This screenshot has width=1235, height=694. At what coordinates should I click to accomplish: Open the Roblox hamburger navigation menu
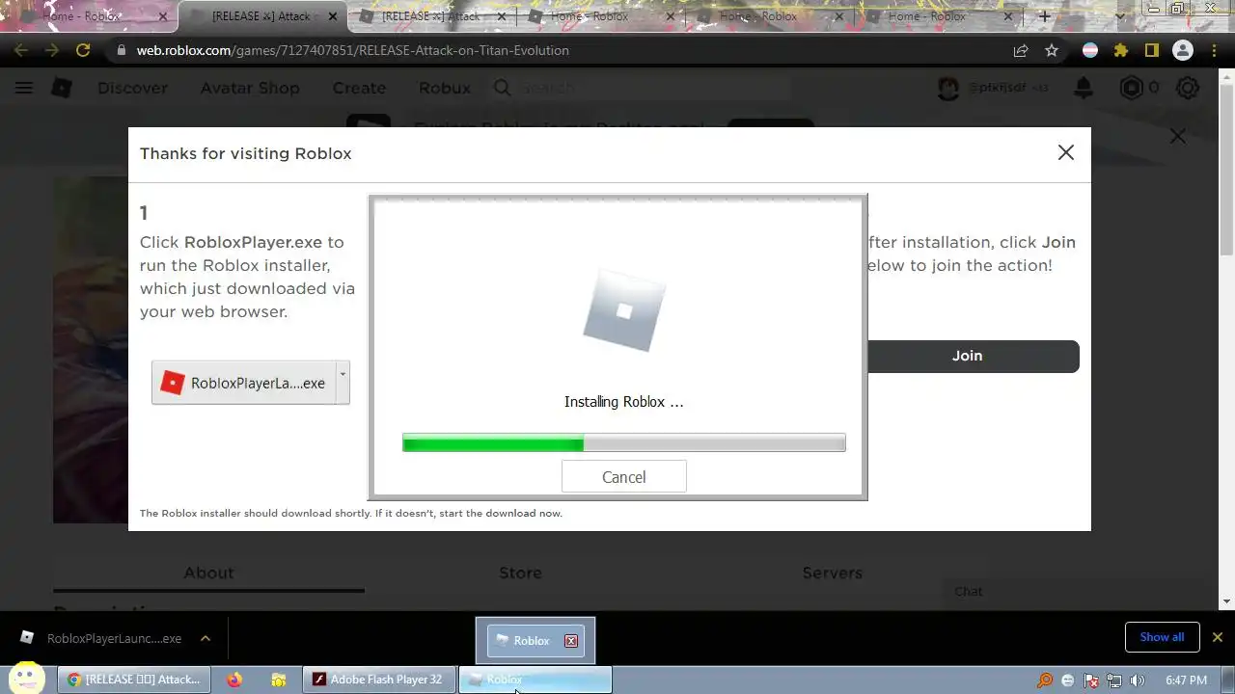click(24, 88)
